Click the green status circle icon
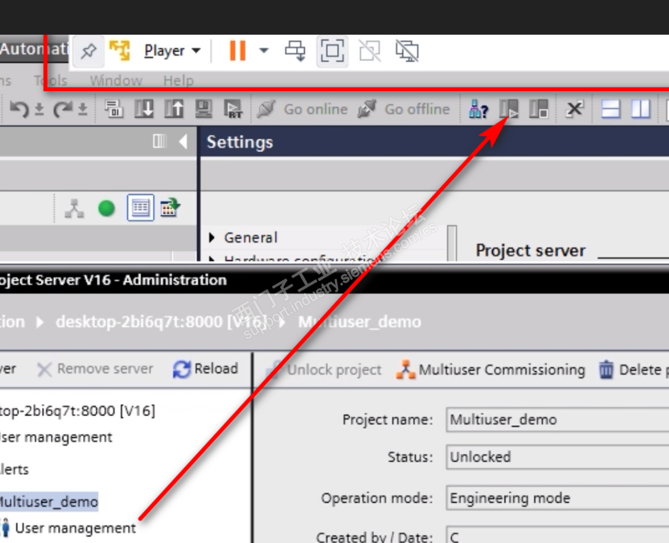669x543 pixels. pos(106,208)
